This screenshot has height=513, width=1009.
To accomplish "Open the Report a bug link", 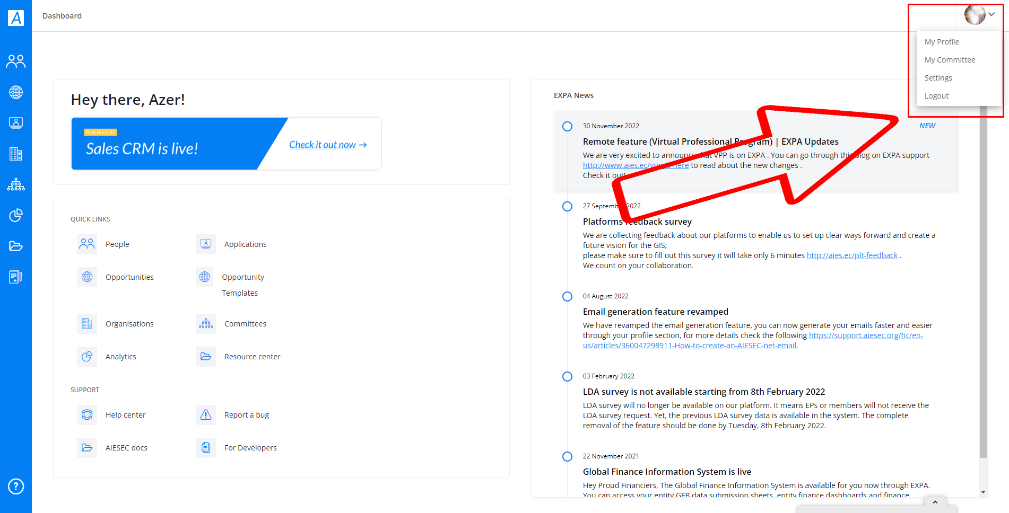I will [x=247, y=415].
